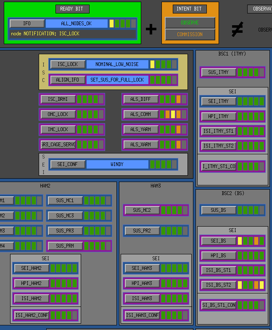Open the ISI_BS_ST1 node
The image size is (272, 330).
click(x=219, y=270)
